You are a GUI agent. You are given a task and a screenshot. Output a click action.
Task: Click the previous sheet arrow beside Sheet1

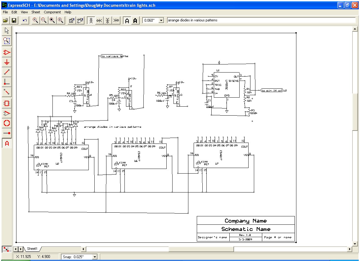pyautogui.click(x=16, y=249)
